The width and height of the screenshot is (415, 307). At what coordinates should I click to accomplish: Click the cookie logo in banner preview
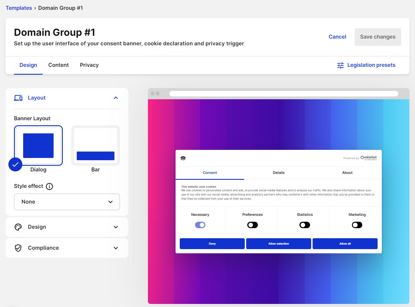point(183,158)
